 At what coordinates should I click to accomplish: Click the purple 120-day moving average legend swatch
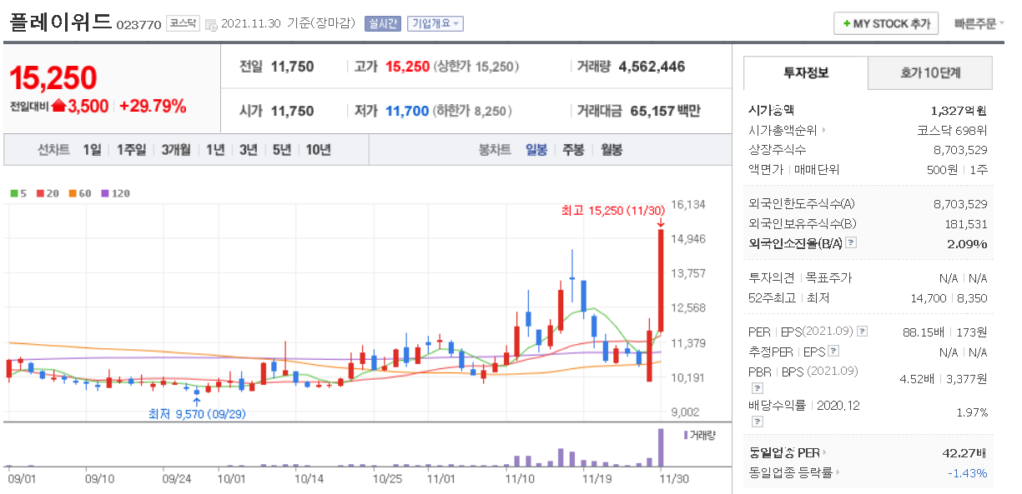pos(105,193)
